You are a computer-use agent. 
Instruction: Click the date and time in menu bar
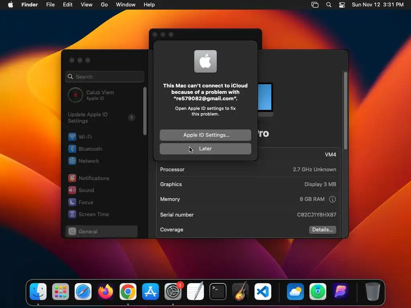coord(377,5)
